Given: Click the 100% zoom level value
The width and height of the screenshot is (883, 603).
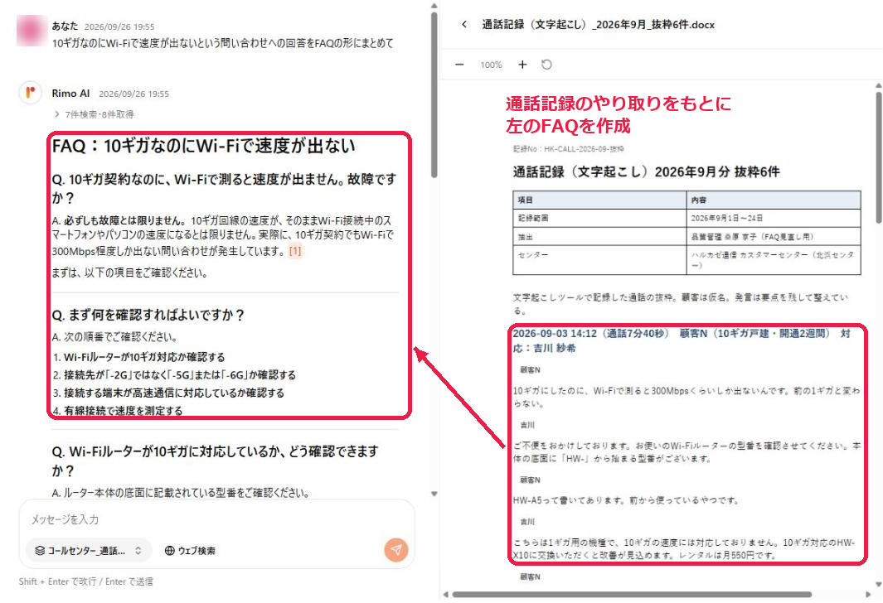Looking at the screenshot, I should (x=491, y=65).
